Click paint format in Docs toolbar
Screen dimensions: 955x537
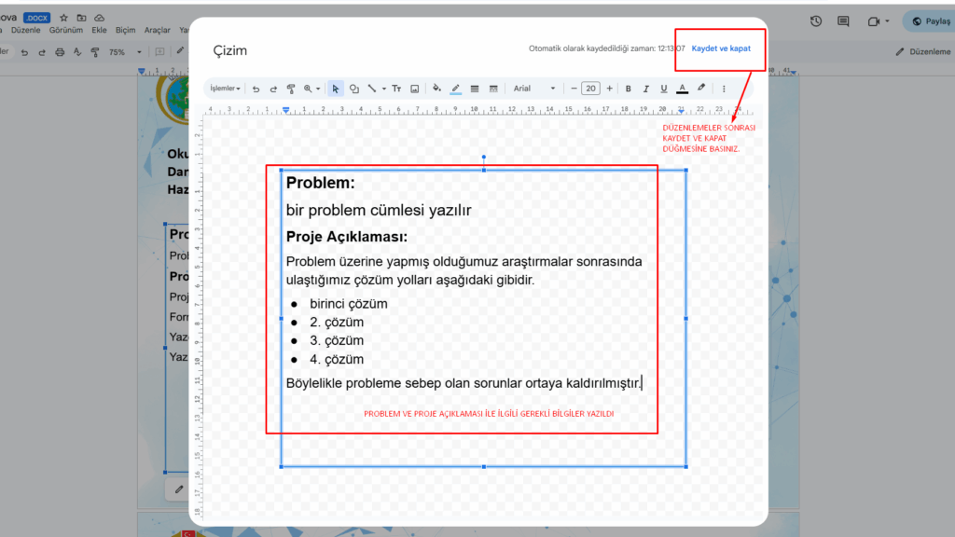tap(95, 52)
